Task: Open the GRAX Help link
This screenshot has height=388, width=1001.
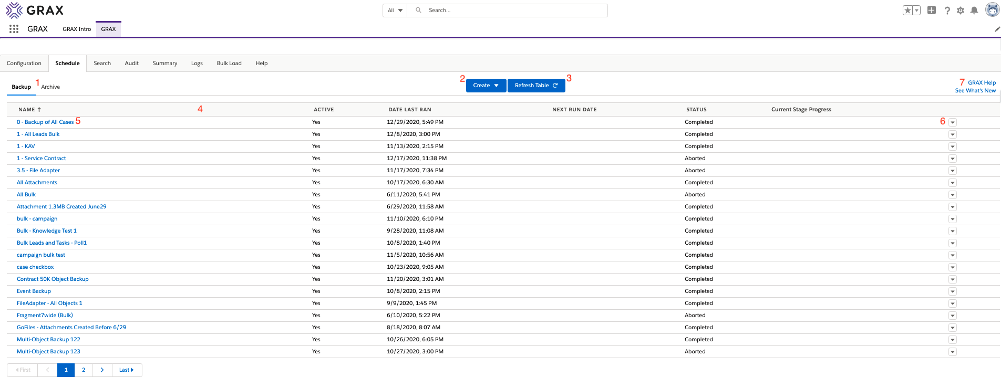Action: (x=982, y=83)
